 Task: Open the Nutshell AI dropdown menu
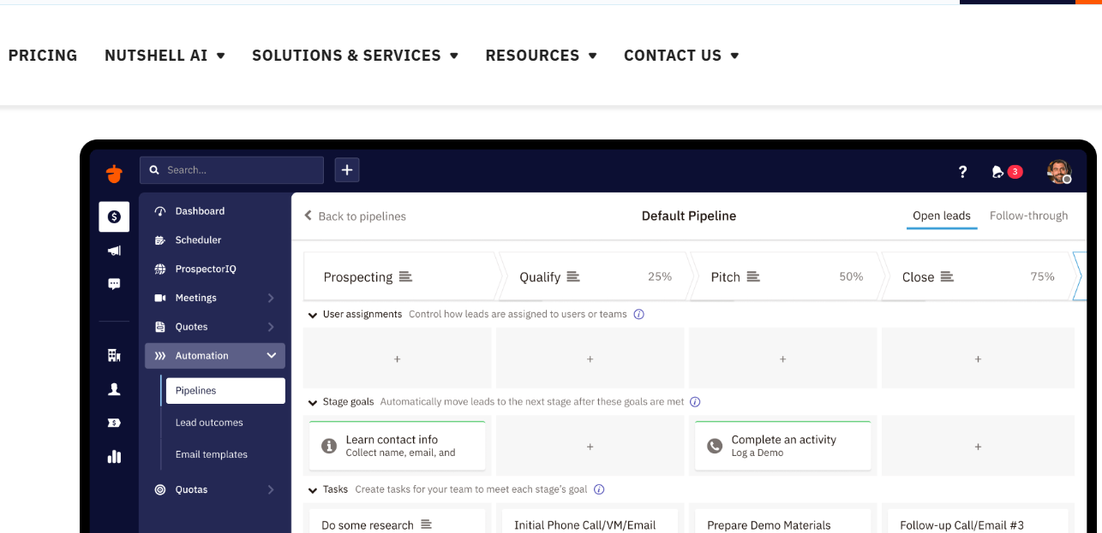[165, 55]
